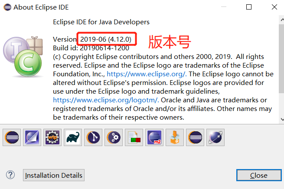Open the https://www.eclipse.org/ link
Image resolution: width=284 pixels, height=189 pixels.
point(147,74)
